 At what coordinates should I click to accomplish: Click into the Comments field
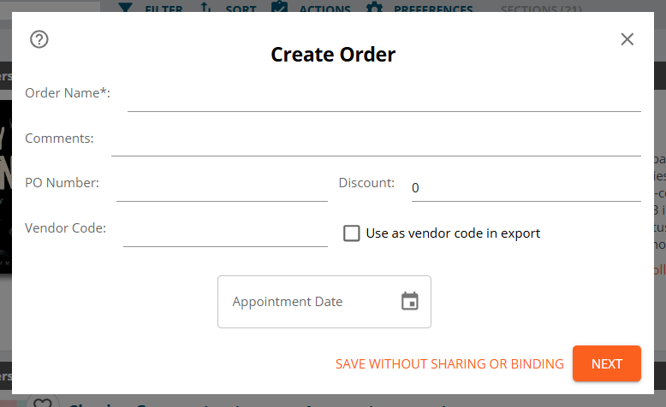point(375,140)
